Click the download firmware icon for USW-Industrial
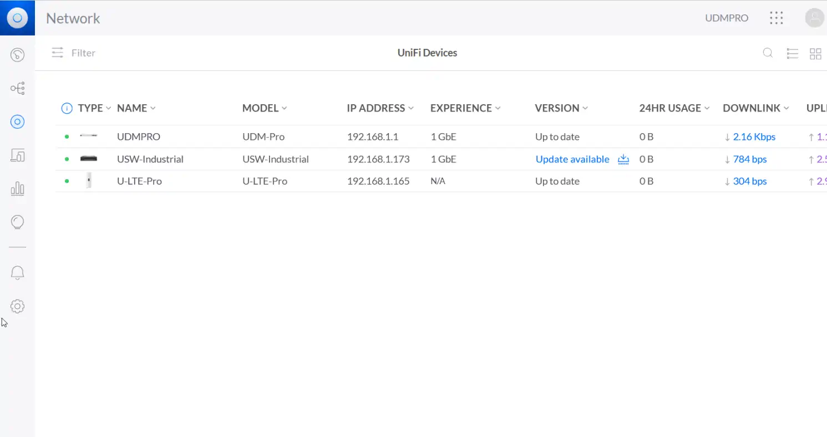The height and width of the screenshot is (437, 827). pos(623,159)
